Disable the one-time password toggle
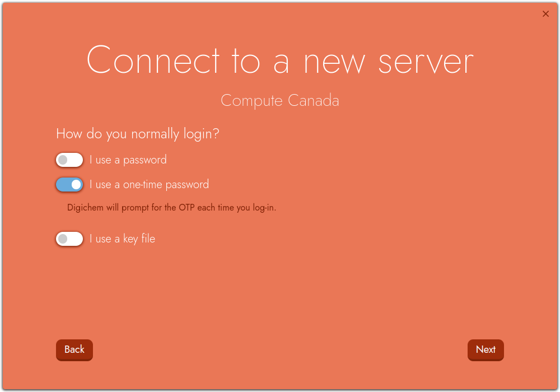560x392 pixels. coord(69,184)
